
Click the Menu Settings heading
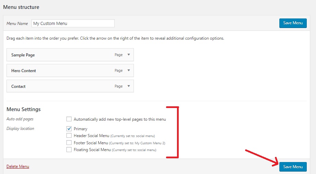[x=24, y=109]
